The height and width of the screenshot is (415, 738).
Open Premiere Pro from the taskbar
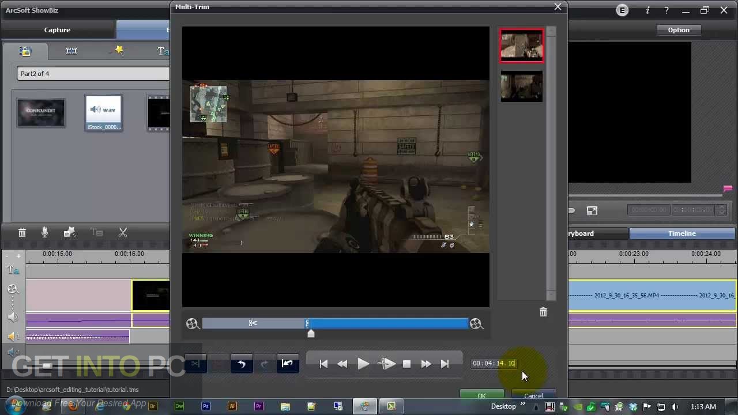pyautogui.click(x=259, y=406)
